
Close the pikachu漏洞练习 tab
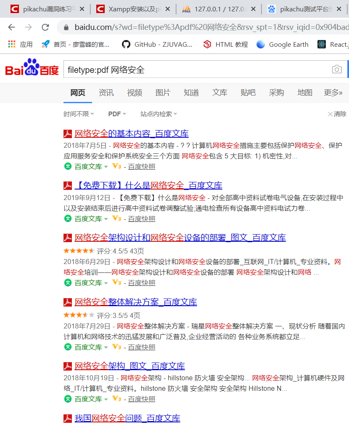click(x=82, y=9)
